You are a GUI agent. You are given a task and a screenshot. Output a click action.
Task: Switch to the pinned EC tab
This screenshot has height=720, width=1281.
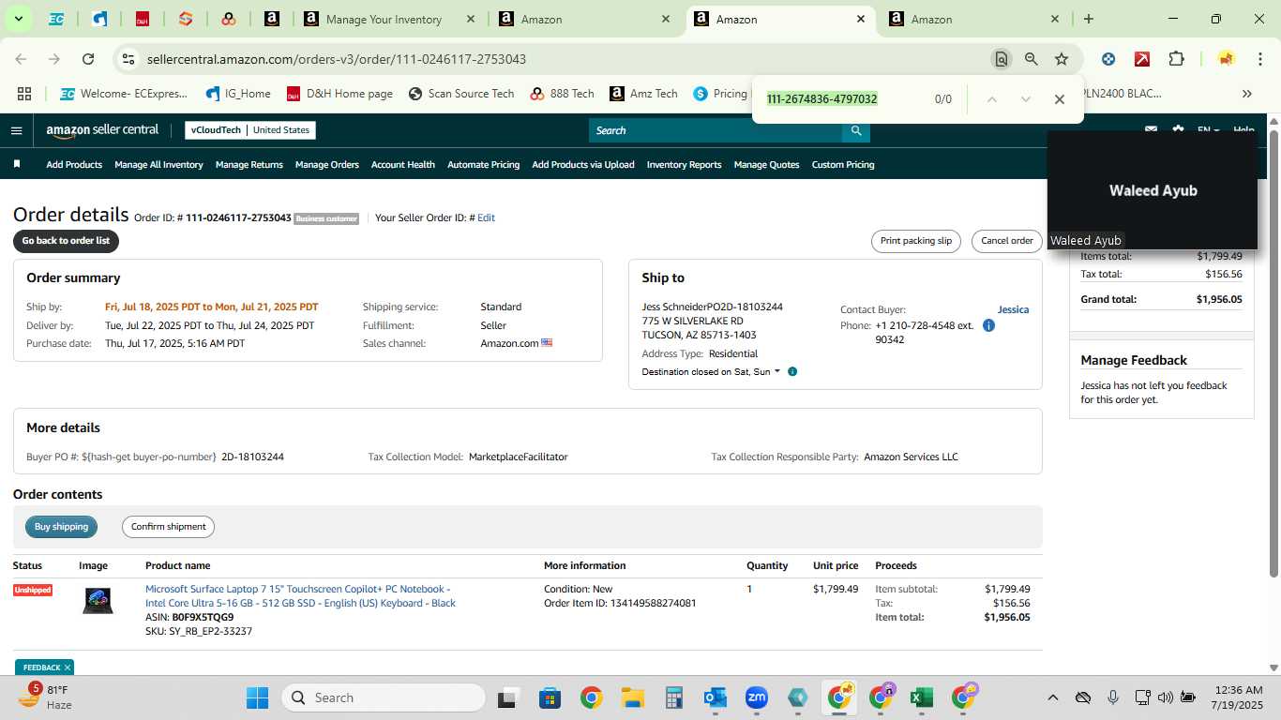tap(56, 19)
